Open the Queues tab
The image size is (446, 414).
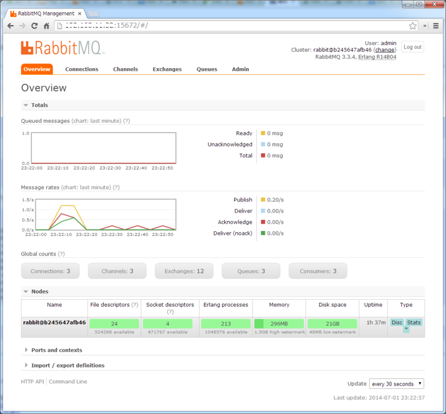pos(207,69)
